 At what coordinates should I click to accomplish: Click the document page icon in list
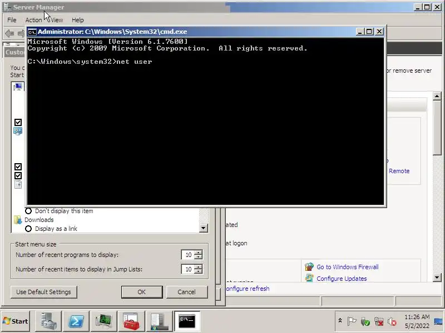[18, 184]
